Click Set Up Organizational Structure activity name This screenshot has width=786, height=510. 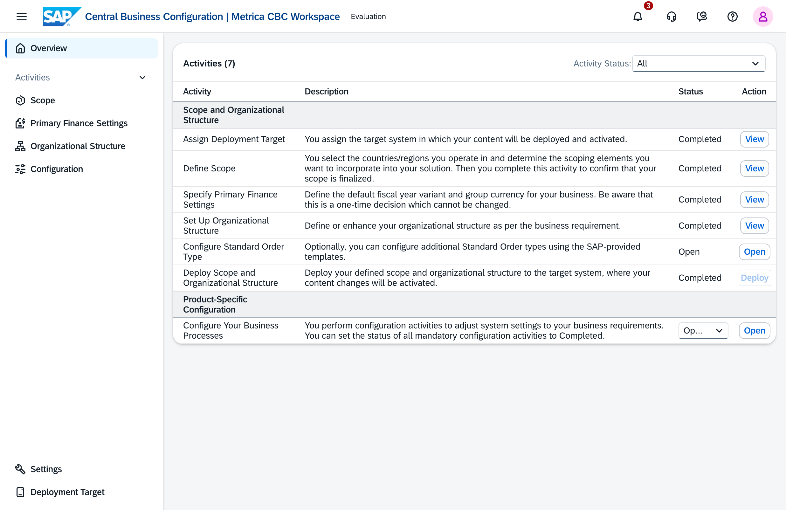[226, 226]
